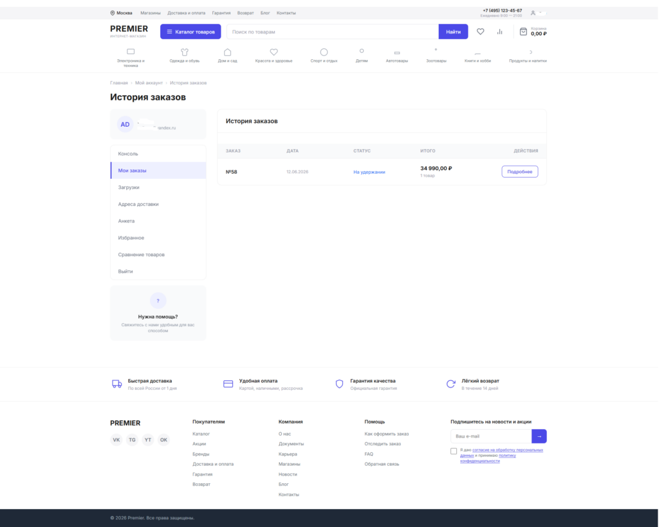Select the Одежда и обувь shirt icon
This screenshot has height=527, width=659.
pyautogui.click(x=185, y=52)
